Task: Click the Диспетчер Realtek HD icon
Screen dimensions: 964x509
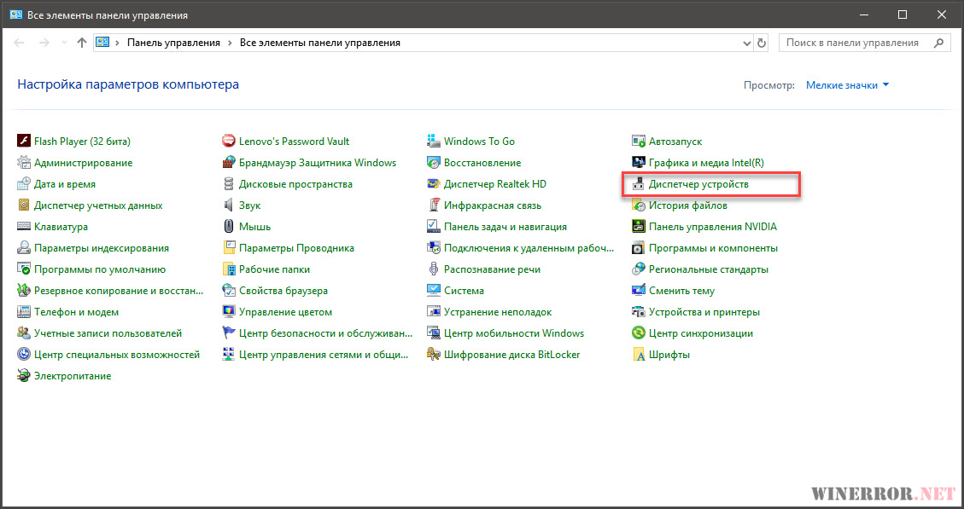Action: click(434, 184)
